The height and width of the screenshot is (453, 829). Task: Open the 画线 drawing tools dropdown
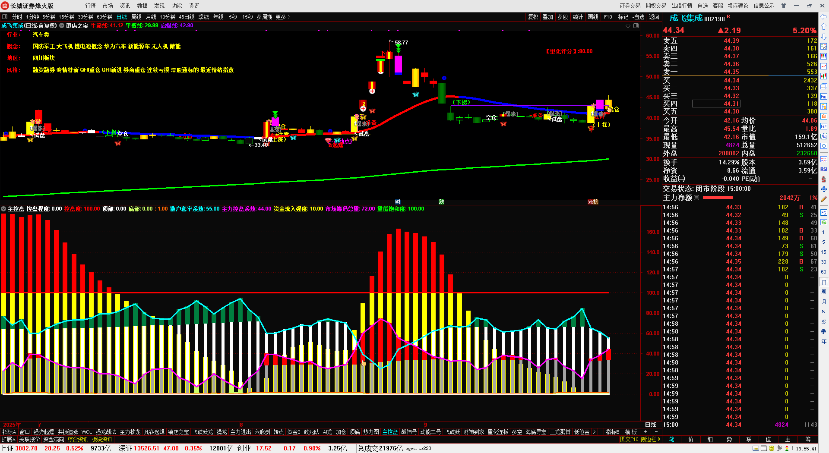pyautogui.click(x=593, y=17)
